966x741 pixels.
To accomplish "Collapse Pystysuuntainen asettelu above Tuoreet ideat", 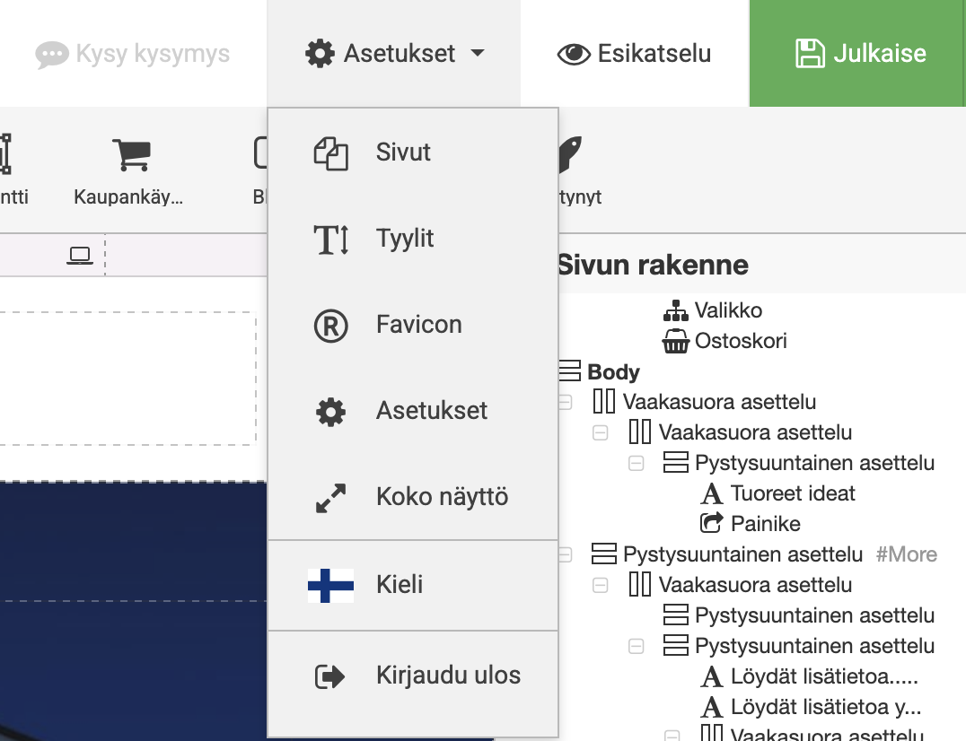I will (637, 463).
